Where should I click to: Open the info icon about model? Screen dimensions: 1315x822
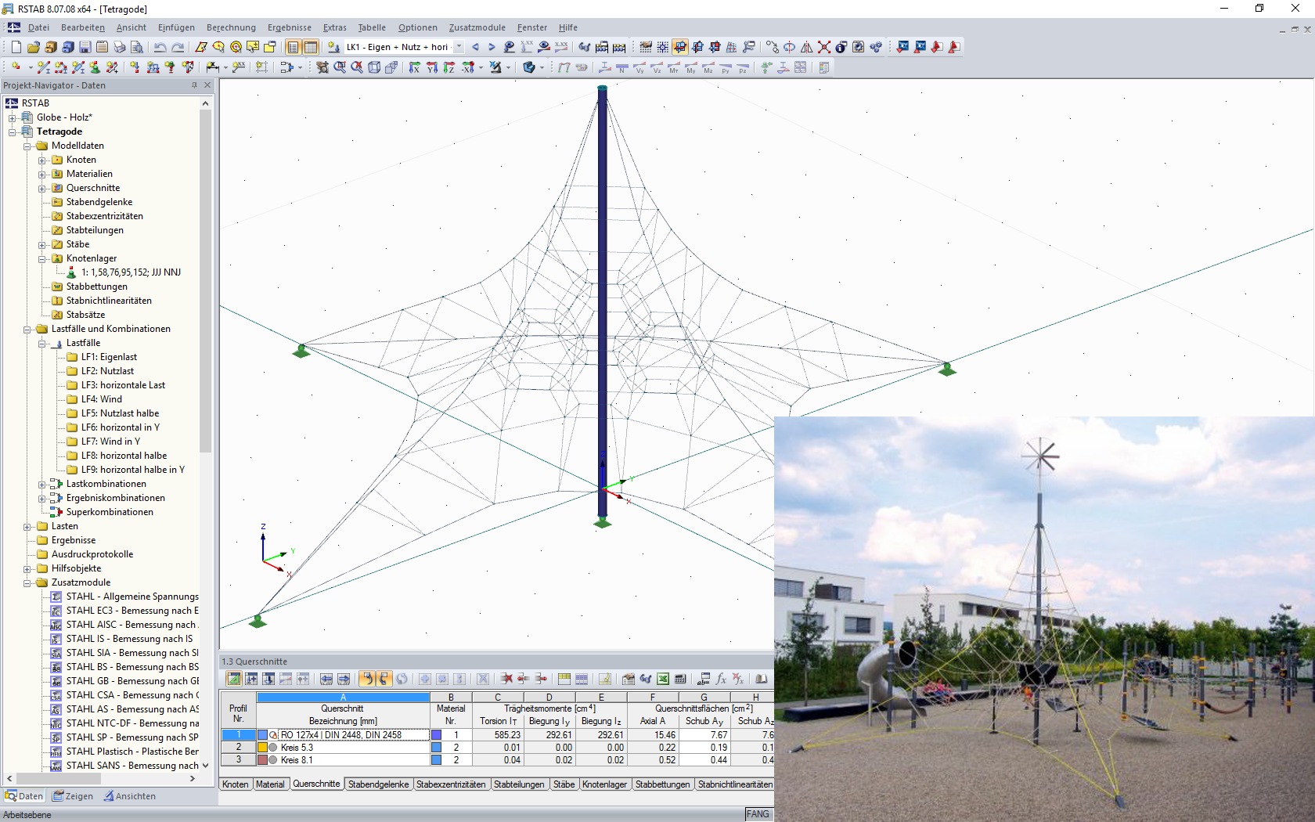pos(840,47)
